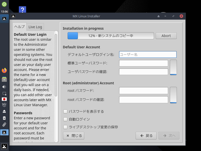Click the Passwords help heading
The height and width of the screenshot is (151, 201).
tap(23, 113)
